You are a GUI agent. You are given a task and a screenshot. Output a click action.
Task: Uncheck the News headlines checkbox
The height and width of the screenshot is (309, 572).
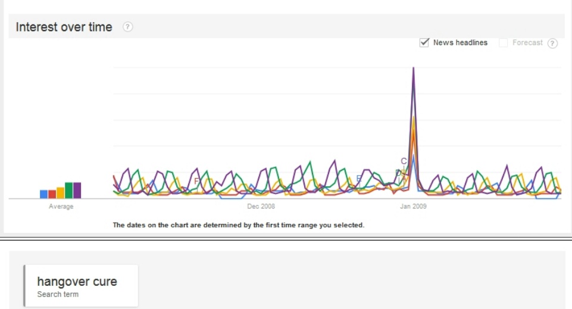[424, 42]
